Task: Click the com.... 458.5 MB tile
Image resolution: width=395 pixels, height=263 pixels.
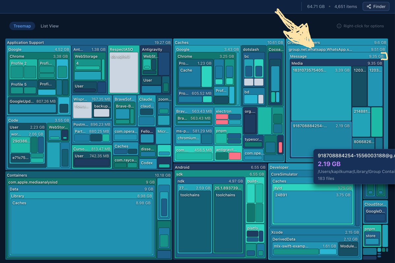Action: [194, 153]
